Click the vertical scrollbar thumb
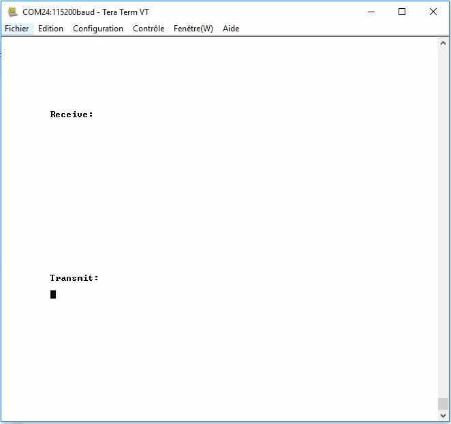Viewport: 451px width, 424px height. [x=443, y=404]
